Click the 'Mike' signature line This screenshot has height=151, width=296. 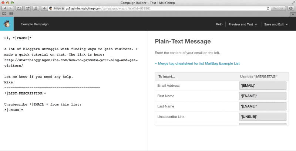pyautogui.click(x=9, y=82)
